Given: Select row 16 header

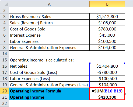Looking at the screenshot, I should [5, 66].
